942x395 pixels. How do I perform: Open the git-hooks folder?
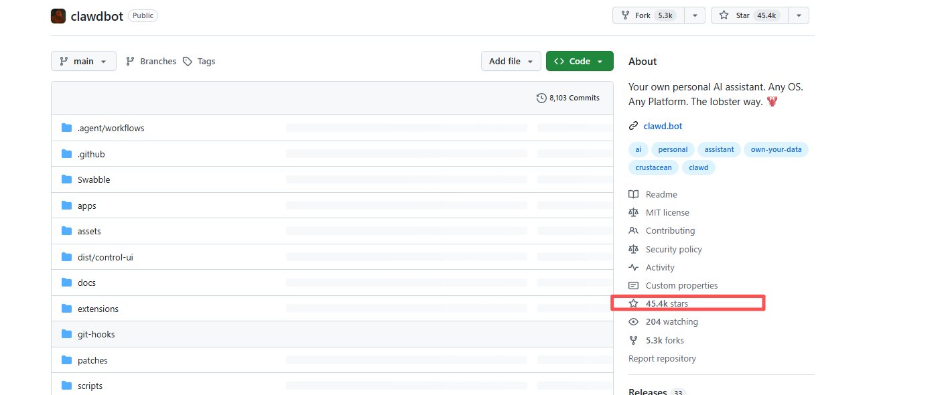click(96, 334)
